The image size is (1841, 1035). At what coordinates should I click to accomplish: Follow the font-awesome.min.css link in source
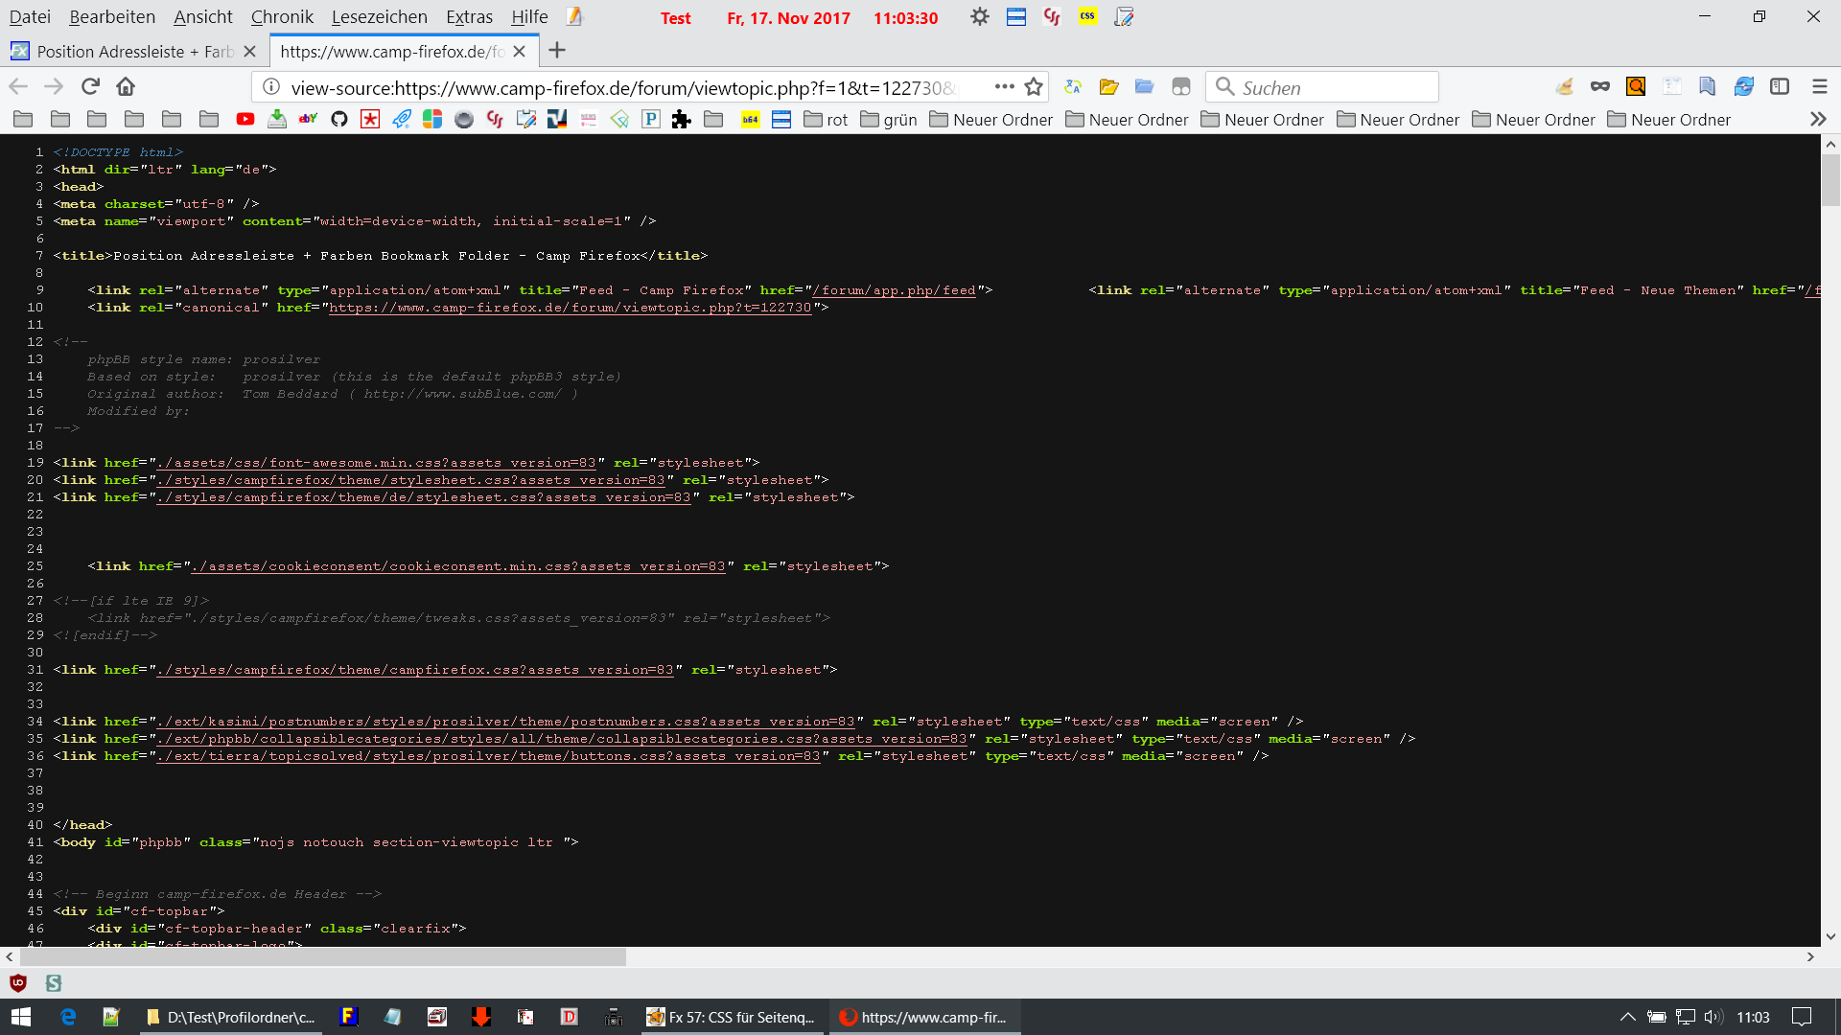[377, 463]
